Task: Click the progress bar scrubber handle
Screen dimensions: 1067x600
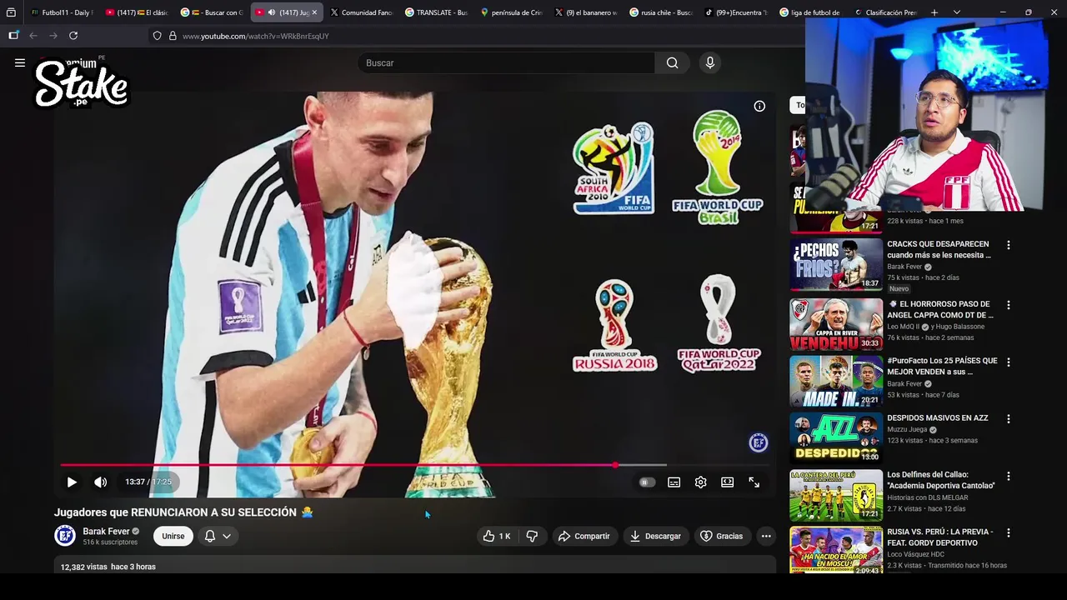Action: [x=615, y=465]
